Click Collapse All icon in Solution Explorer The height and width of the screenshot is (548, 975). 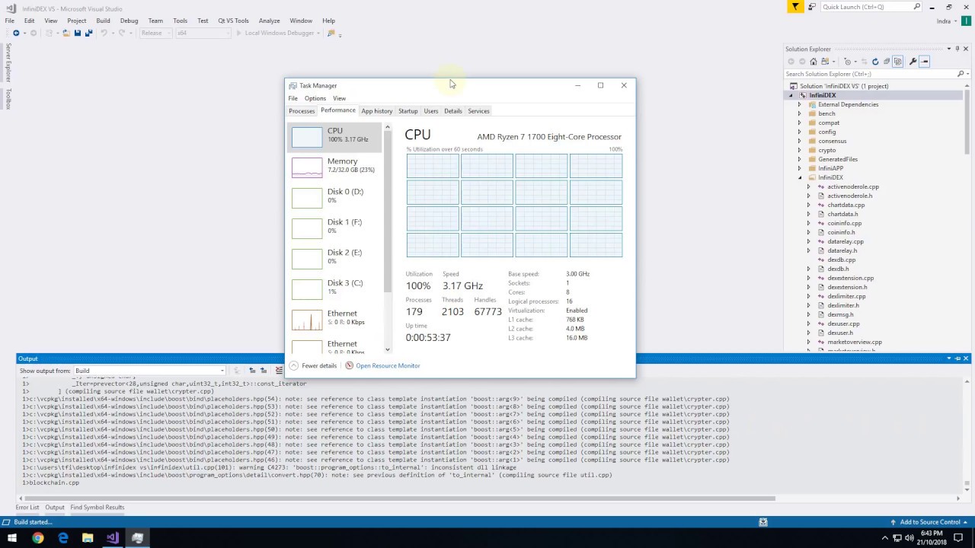[887, 62]
